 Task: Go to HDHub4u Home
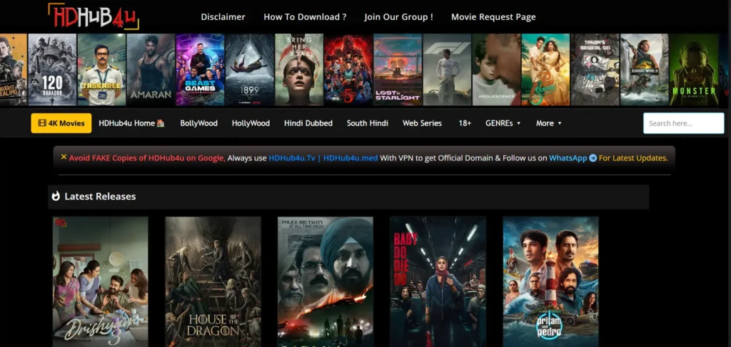coord(131,123)
